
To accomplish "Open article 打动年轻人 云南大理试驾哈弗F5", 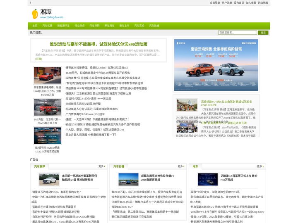I will click(91, 109).
